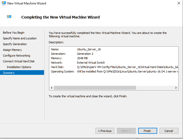Click the Network: label in the description
The image size is (183, 139).
(x=57, y=63)
